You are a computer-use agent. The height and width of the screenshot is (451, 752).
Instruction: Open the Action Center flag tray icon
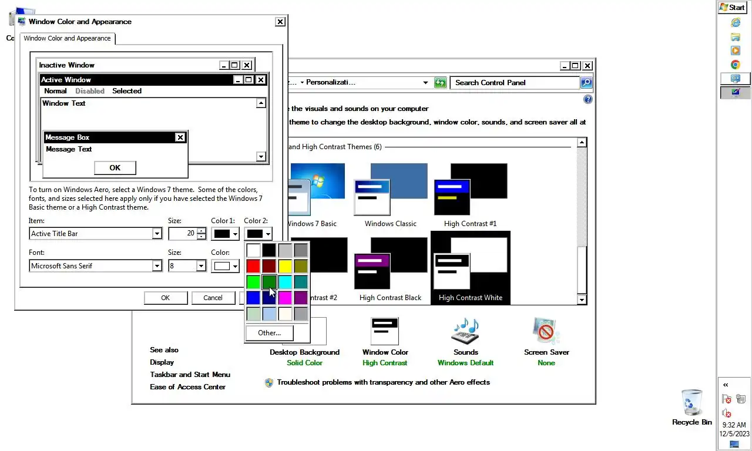coord(727,399)
